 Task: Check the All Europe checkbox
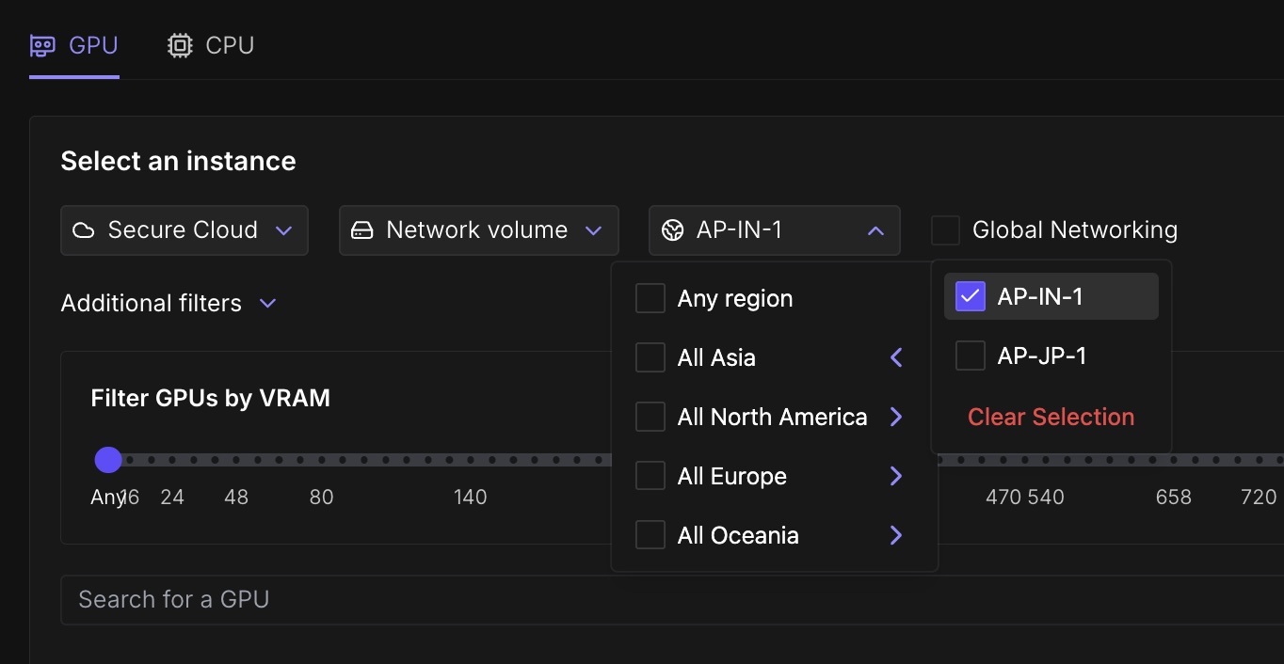[x=650, y=477]
